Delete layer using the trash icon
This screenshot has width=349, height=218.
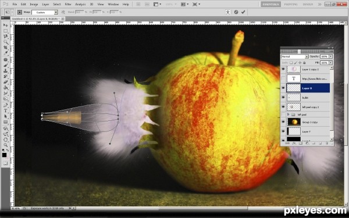[327, 144]
